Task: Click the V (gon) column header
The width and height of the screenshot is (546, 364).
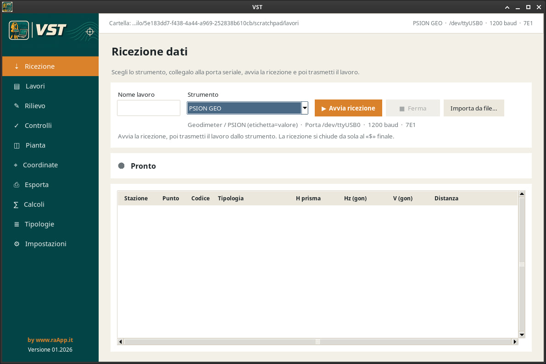Action: (402, 199)
